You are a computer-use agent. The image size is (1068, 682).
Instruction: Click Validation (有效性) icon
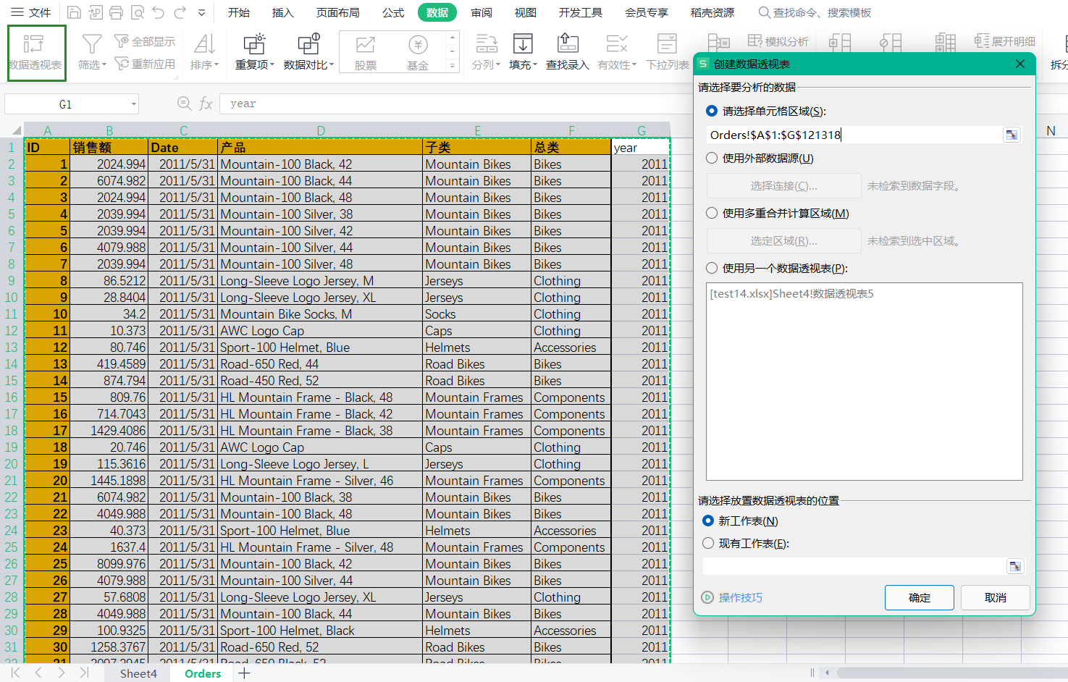click(616, 44)
